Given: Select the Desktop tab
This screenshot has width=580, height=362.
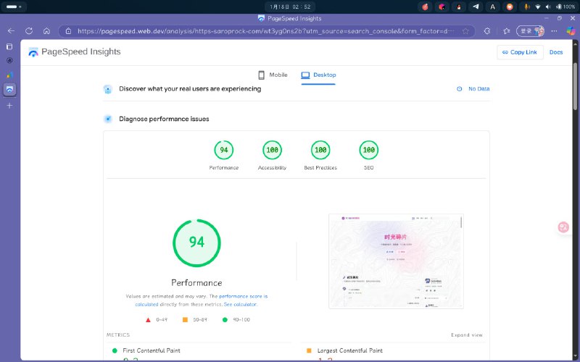Looking at the screenshot, I should coord(318,75).
